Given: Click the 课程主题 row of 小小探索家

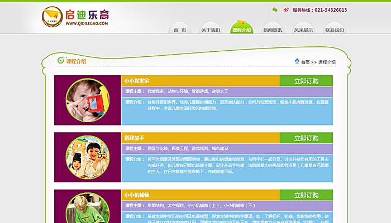Looking at the screenshot, I should (227, 91).
